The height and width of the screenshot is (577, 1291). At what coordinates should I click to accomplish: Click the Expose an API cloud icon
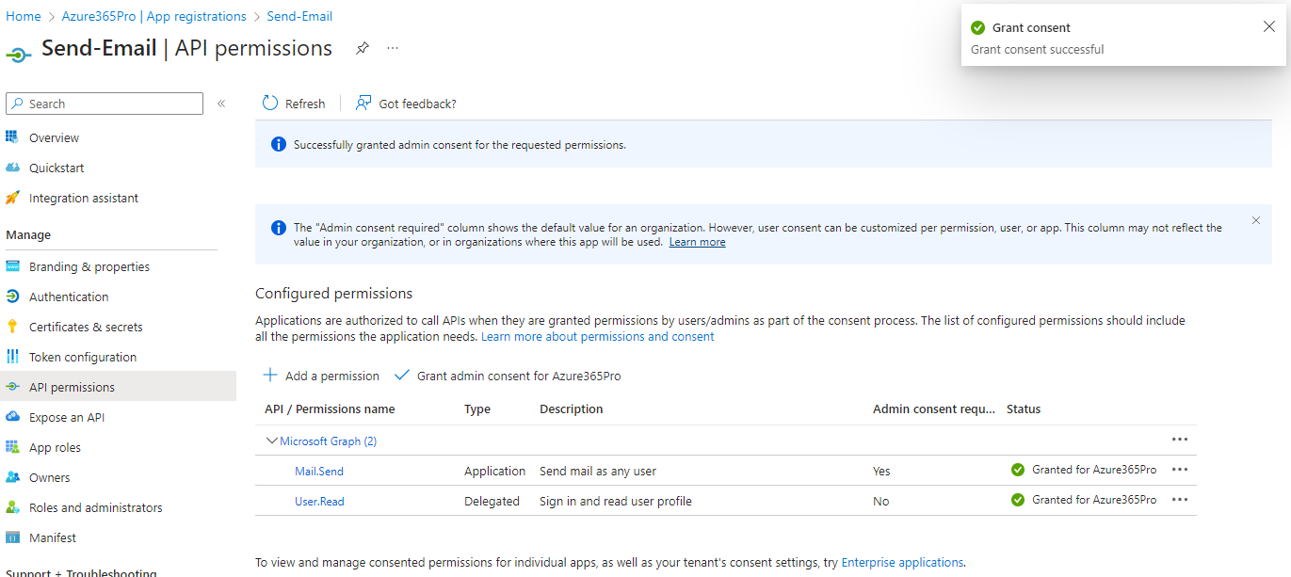coord(12,417)
